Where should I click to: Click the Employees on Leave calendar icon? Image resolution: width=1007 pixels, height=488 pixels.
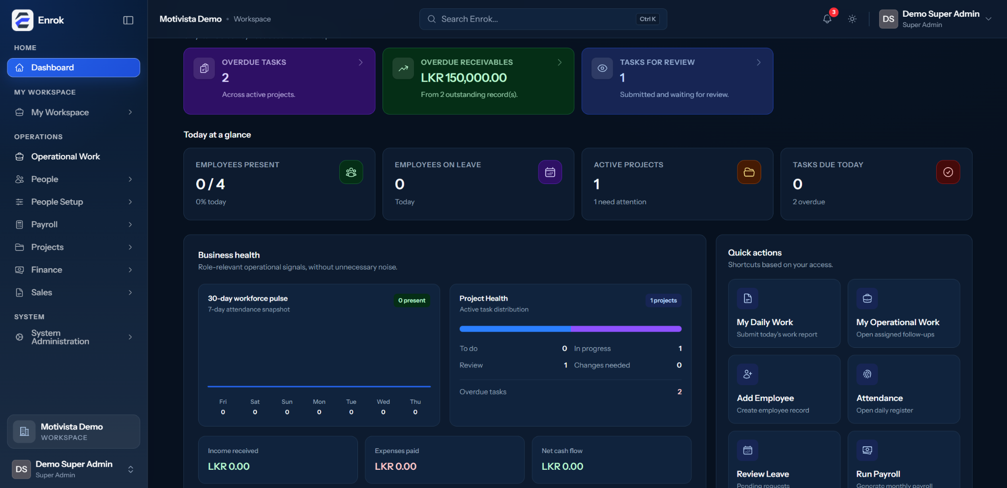pos(550,172)
